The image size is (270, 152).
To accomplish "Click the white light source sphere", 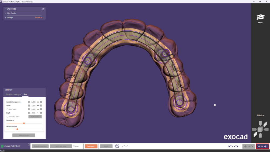I will click(215, 105).
